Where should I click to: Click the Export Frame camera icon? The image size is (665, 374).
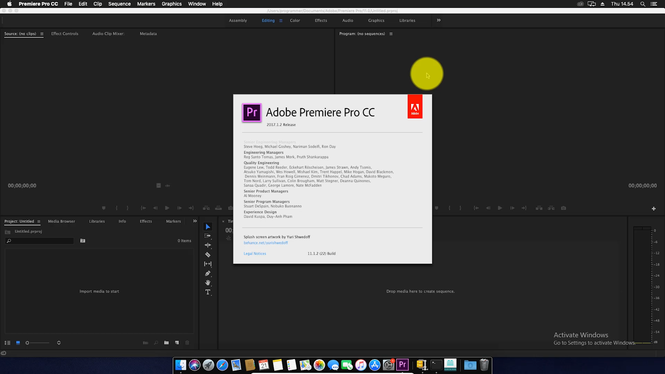pos(564,208)
